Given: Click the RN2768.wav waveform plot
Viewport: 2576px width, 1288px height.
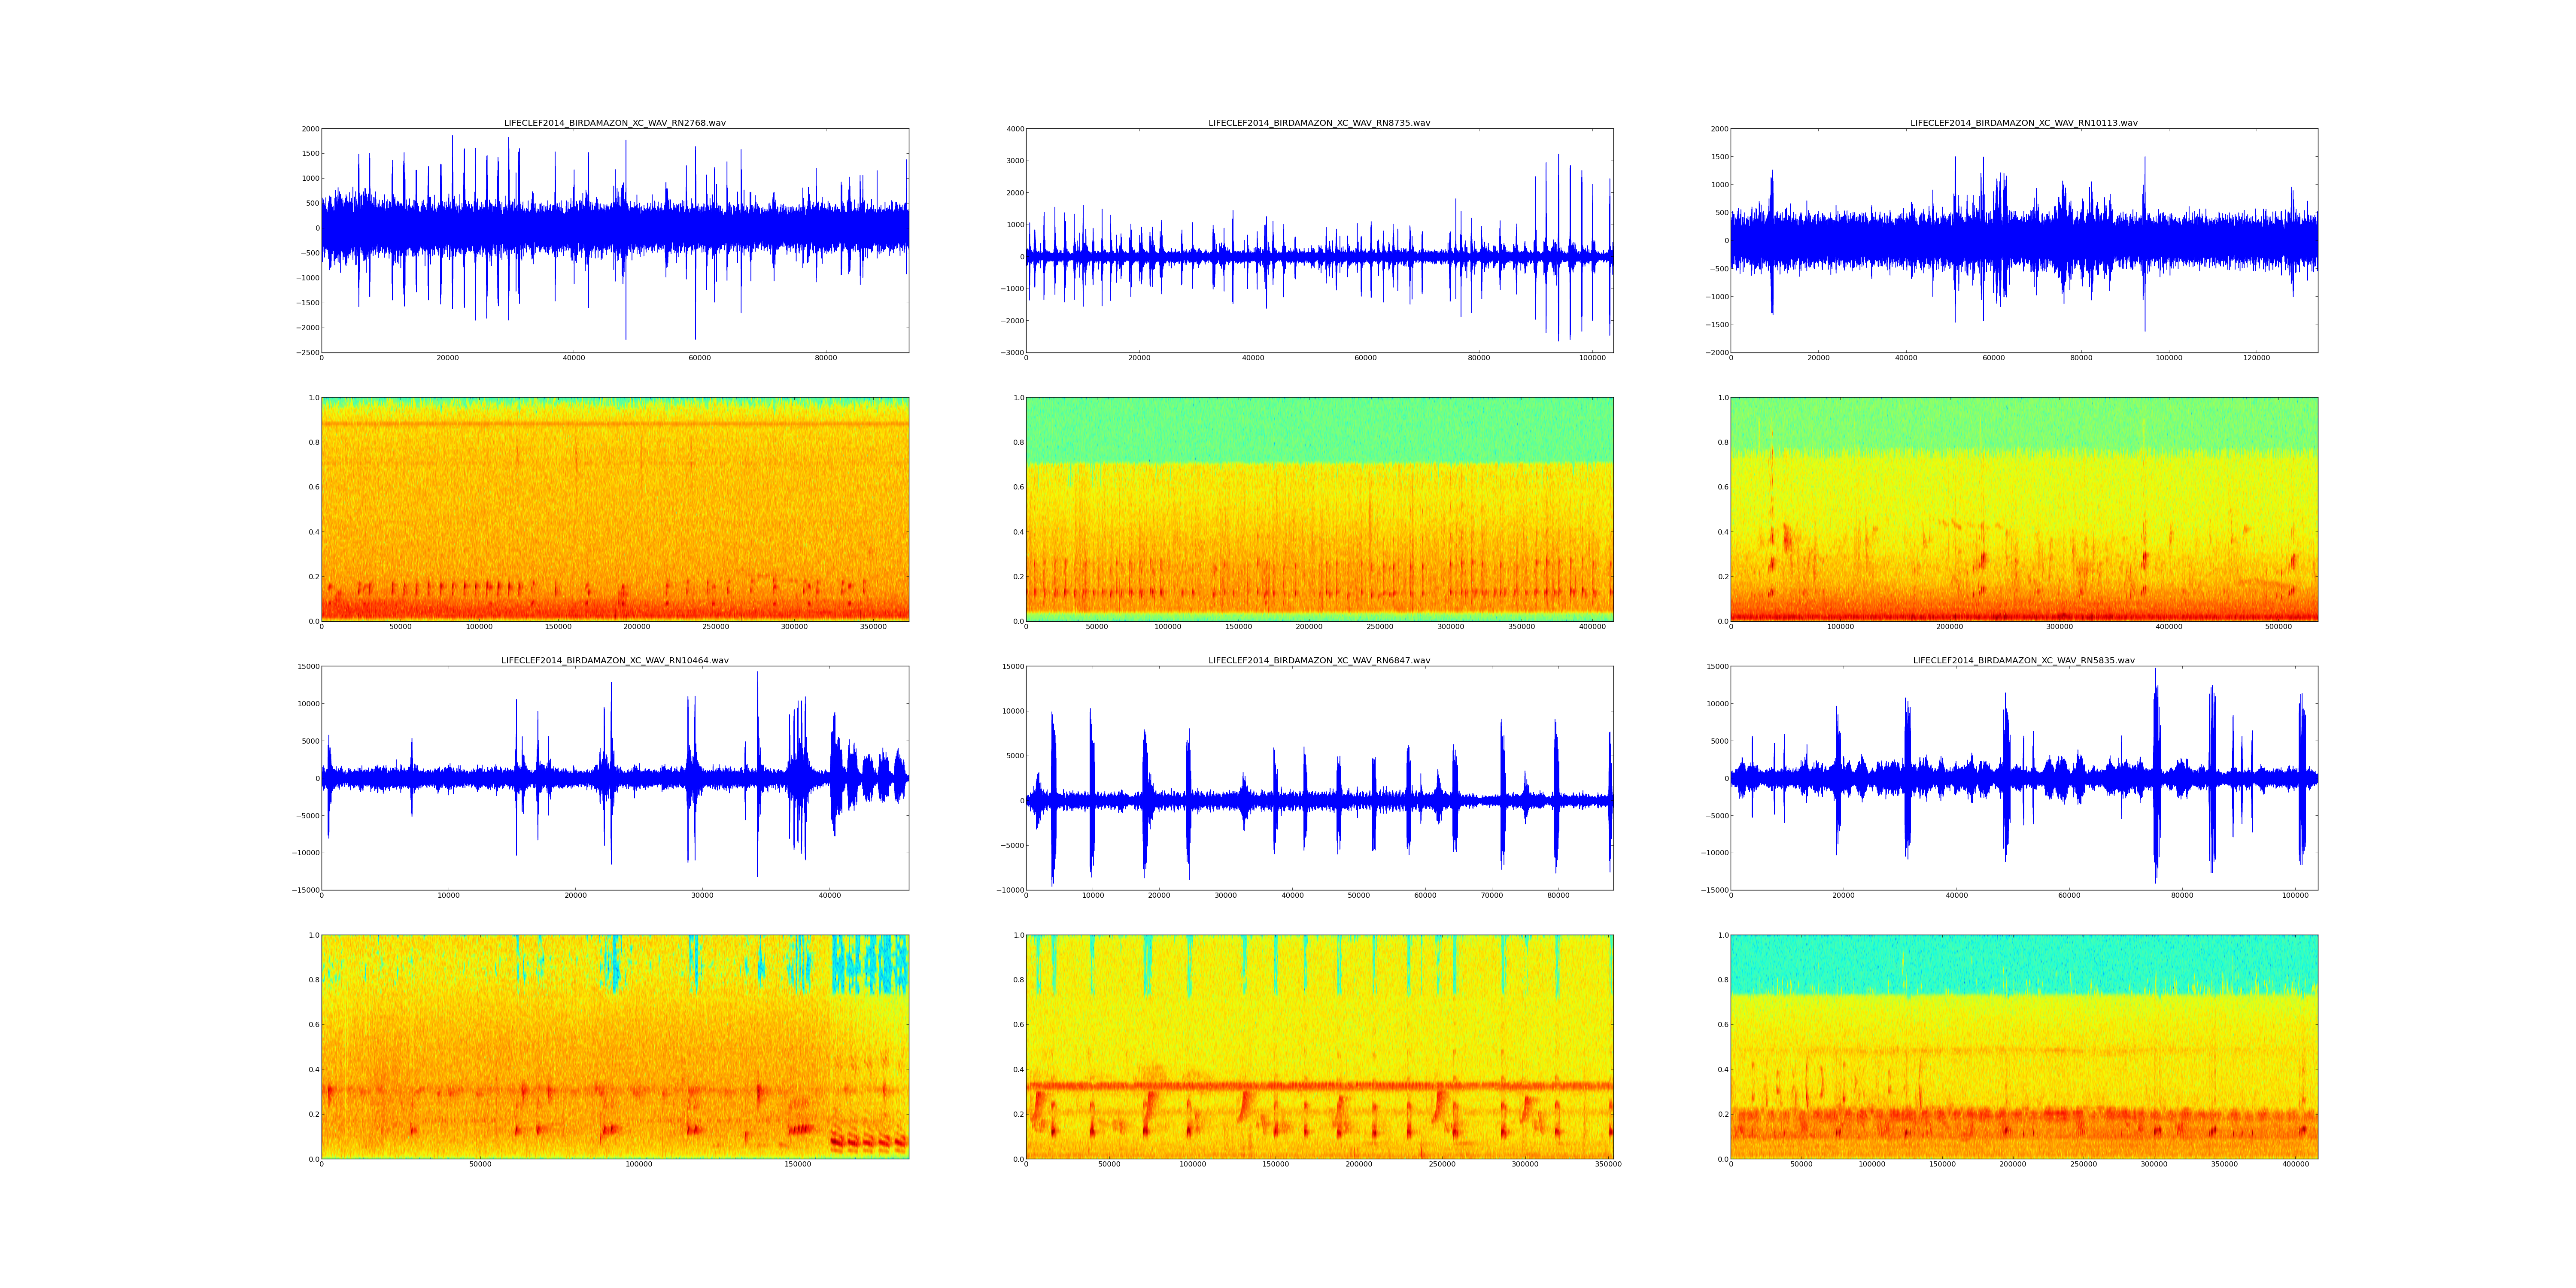Looking at the screenshot, I should (x=614, y=240).
